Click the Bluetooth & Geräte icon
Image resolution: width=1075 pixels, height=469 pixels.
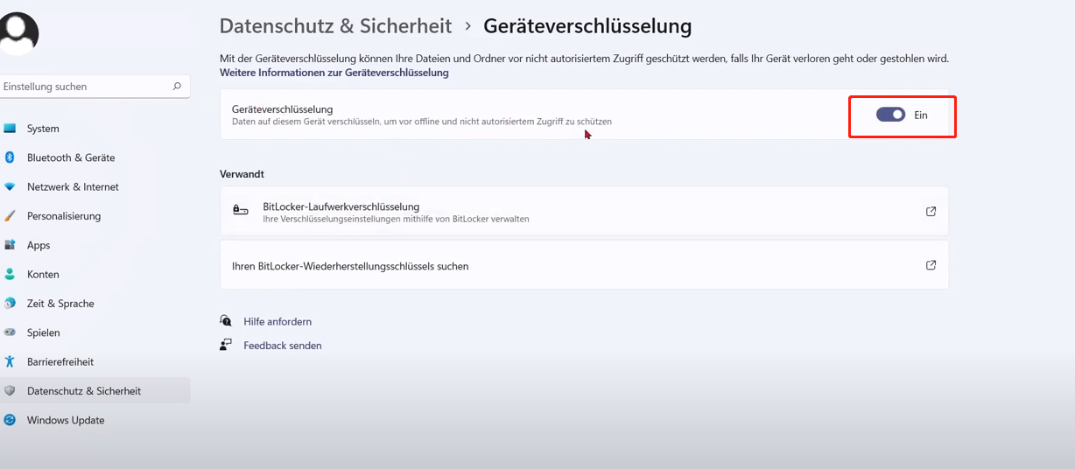coord(10,157)
